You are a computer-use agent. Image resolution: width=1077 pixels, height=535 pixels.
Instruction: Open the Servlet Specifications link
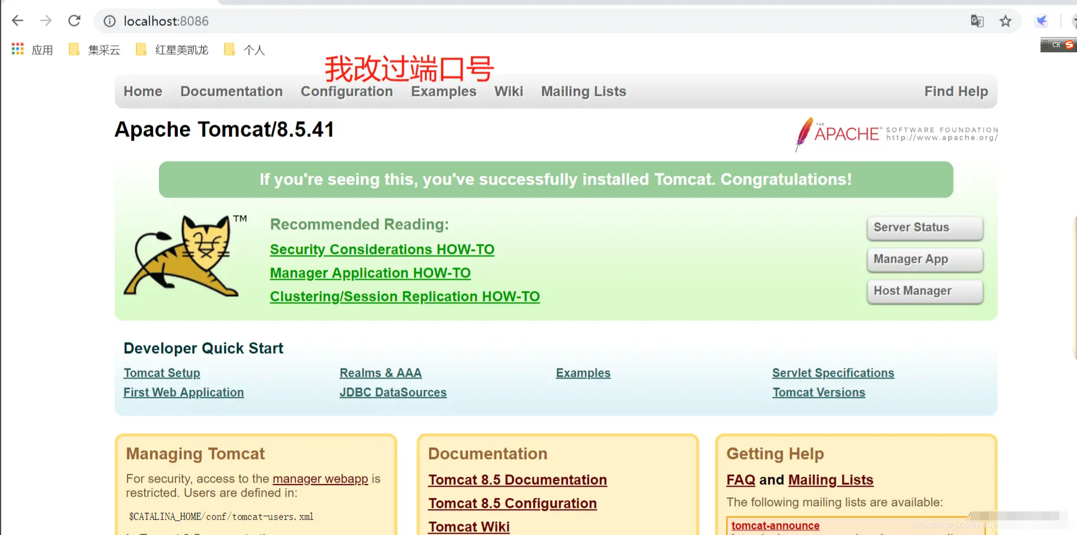click(x=833, y=373)
